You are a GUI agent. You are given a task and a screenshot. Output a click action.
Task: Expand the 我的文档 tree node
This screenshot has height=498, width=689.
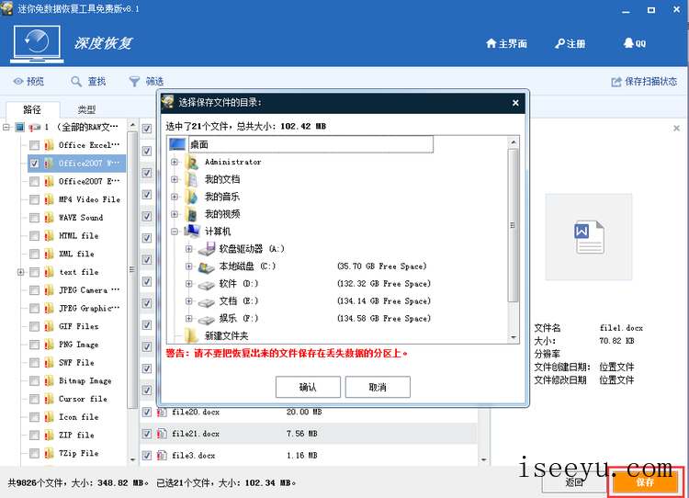175,179
